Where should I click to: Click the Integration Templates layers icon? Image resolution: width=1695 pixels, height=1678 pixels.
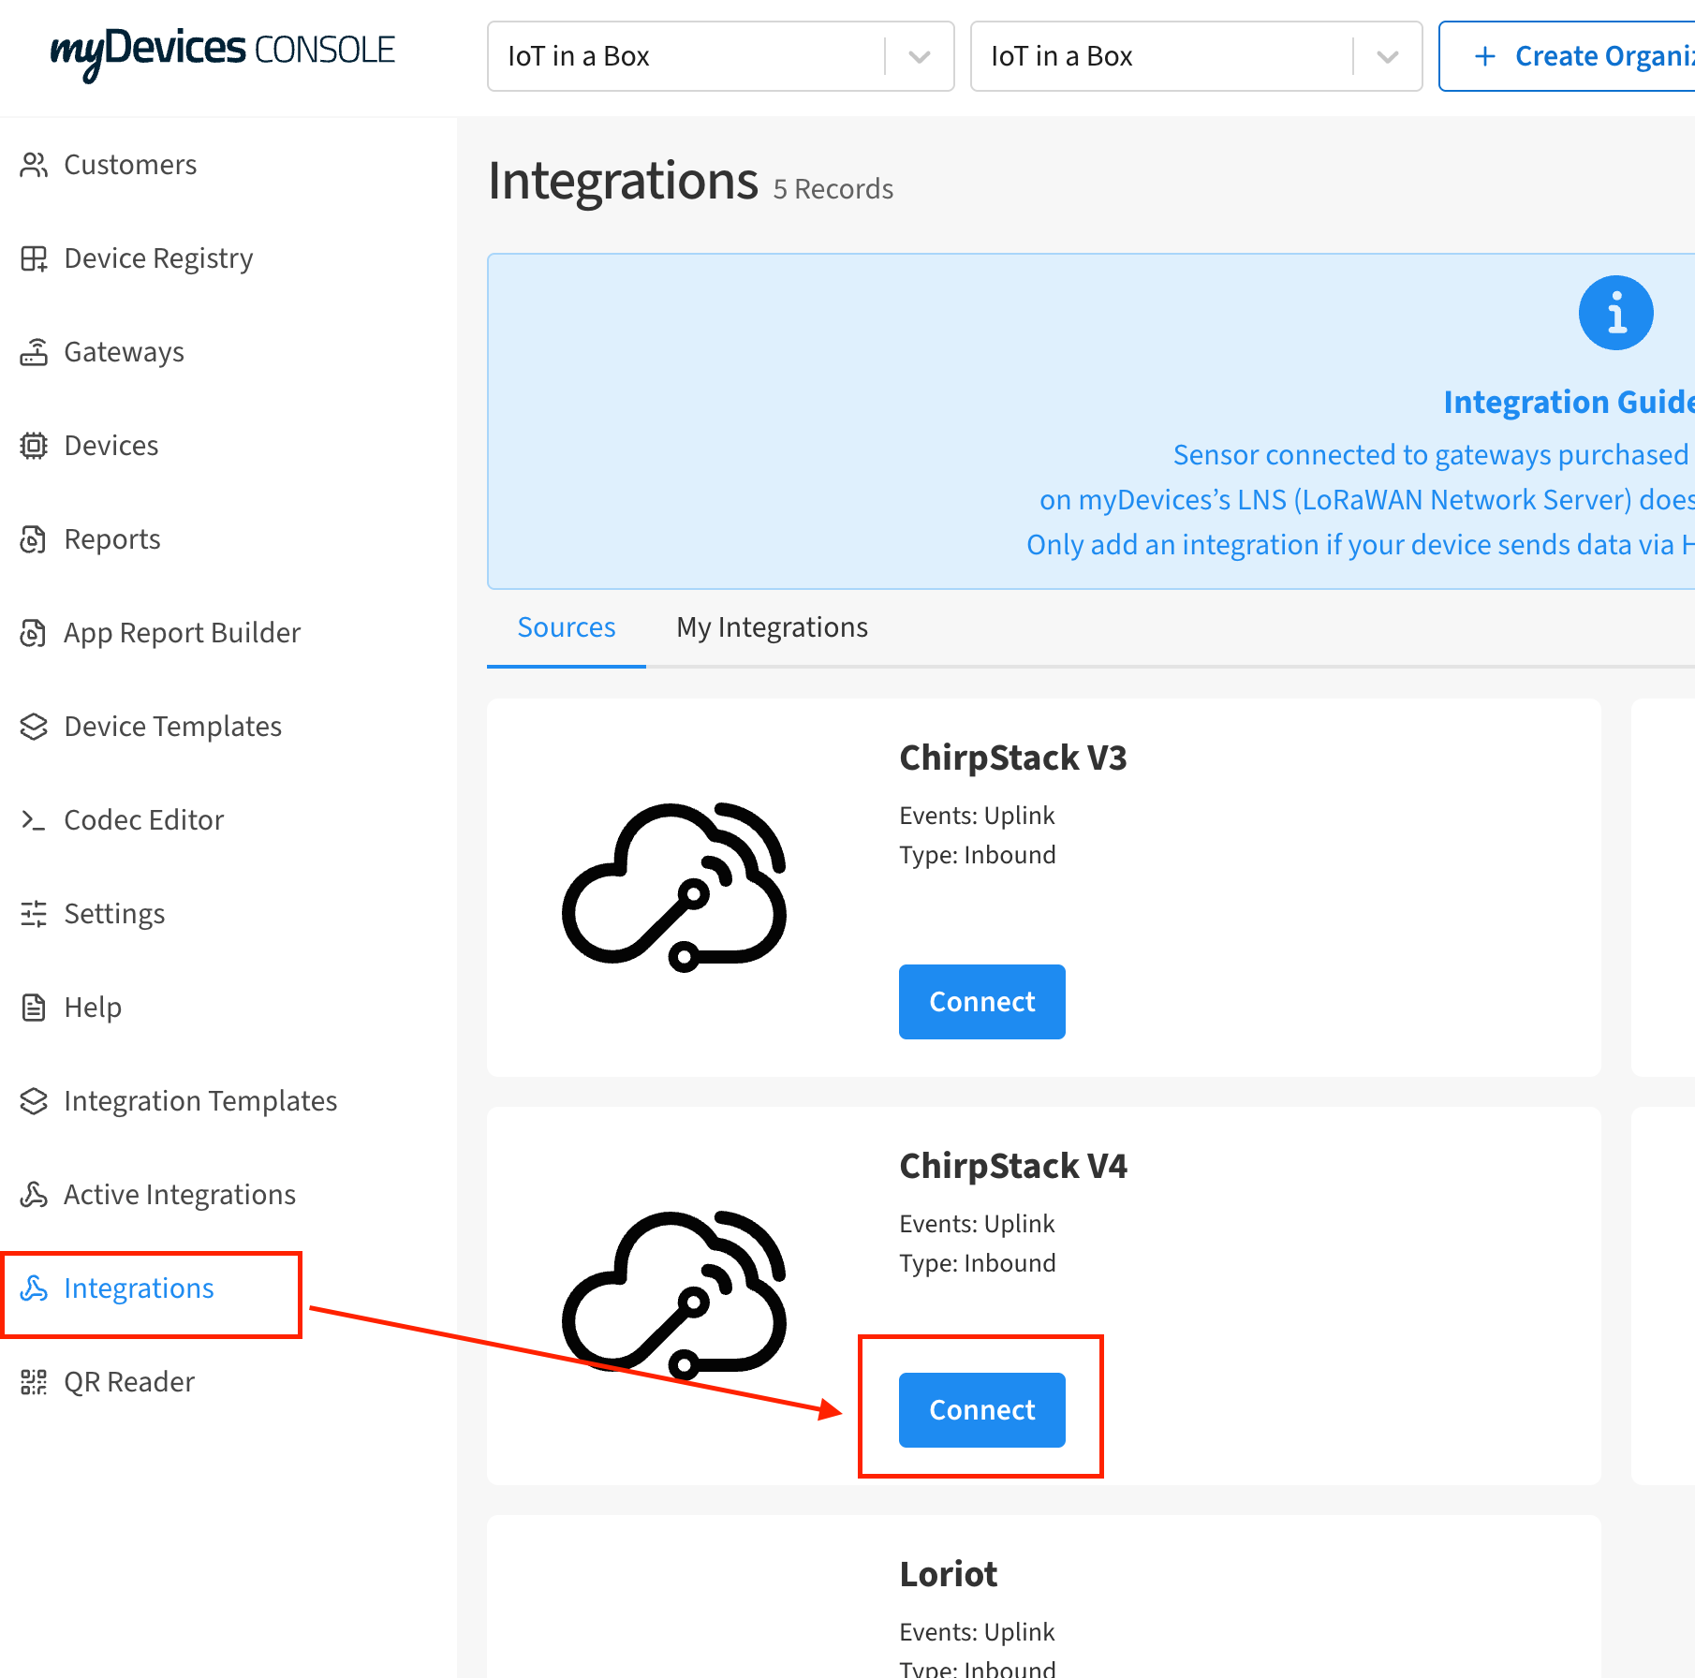tap(34, 1101)
